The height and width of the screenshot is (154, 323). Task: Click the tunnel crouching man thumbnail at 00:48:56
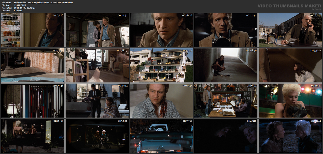click(x=226, y=65)
